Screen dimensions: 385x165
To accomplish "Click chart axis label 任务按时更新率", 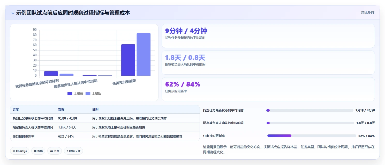I will click(x=124, y=82).
